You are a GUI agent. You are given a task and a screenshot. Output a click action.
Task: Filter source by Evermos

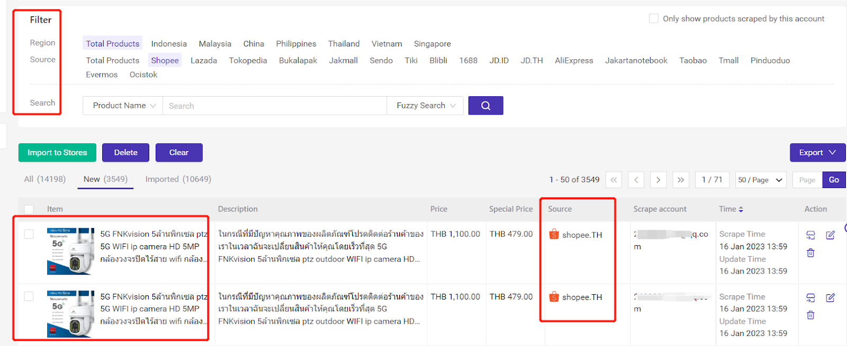coord(102,74)
